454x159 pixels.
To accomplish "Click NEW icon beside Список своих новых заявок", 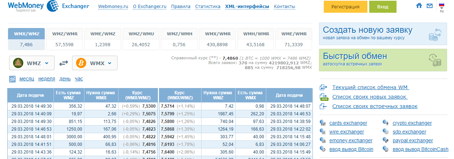I will click(324, 97).
